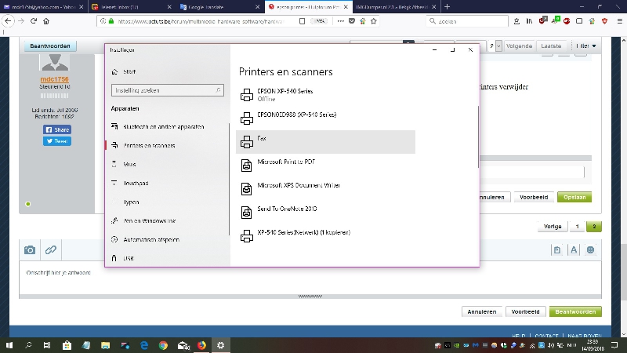Open Touchpad settings page
This screenshot has height=353, width=627.
click(x=167, y=183)
